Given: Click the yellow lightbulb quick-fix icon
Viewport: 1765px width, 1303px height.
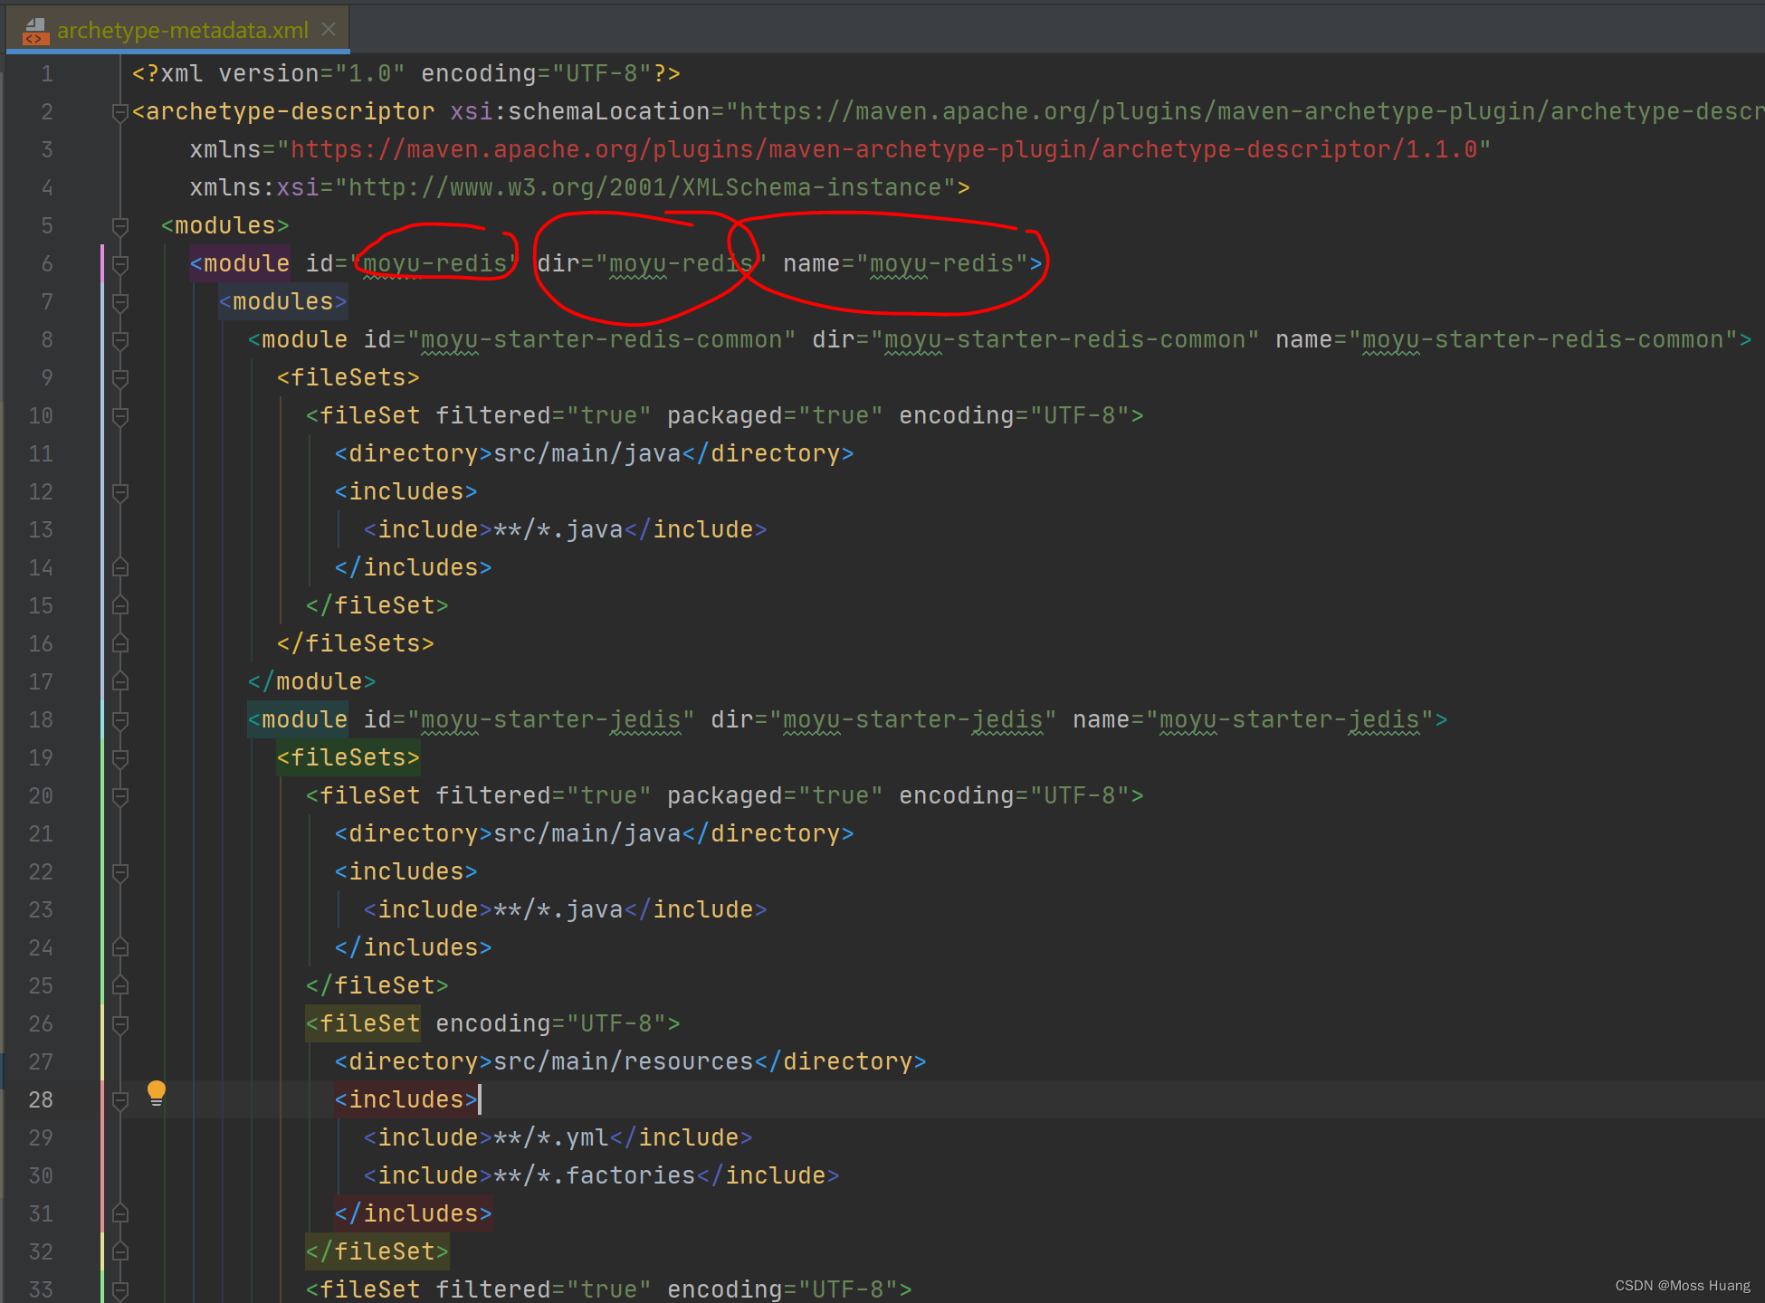Looking at the screenshot, I should (157, 1093).
